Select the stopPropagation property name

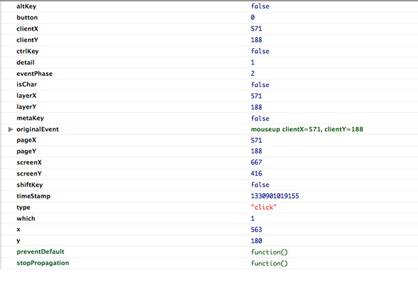tap(42, 263)
